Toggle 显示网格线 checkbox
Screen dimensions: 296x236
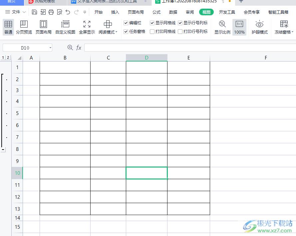[152, 23]
